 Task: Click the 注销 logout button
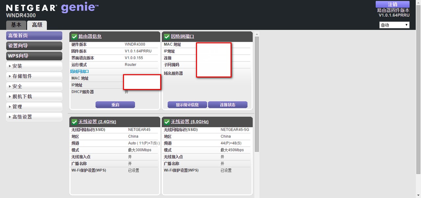coord(392,4)
